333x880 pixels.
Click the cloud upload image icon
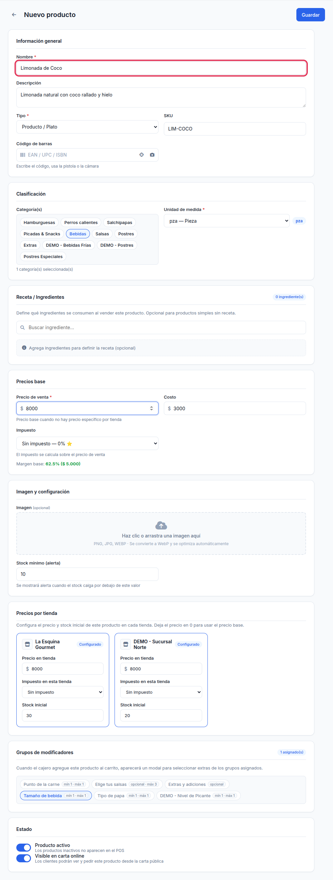pos(161,525)
